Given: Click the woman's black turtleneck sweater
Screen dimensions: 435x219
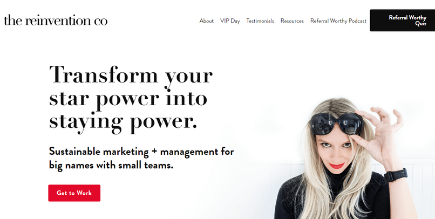Looking at the screenshot, I should coord(333,198).
